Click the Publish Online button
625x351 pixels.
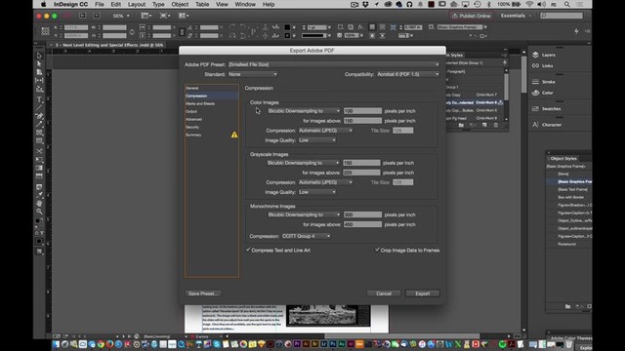pyautogui.click(x=471, y=16)
